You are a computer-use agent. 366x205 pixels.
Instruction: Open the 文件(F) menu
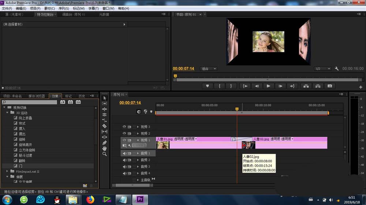7,8
